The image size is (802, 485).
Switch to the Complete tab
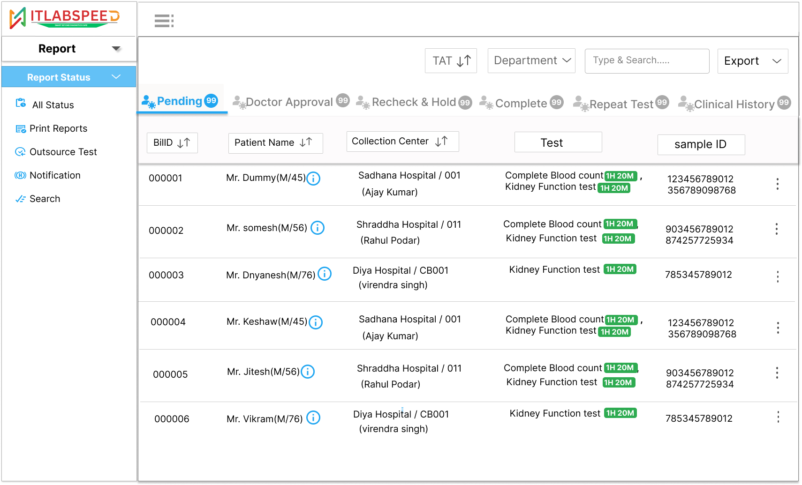pyautogui.click(x=522, y=103)
